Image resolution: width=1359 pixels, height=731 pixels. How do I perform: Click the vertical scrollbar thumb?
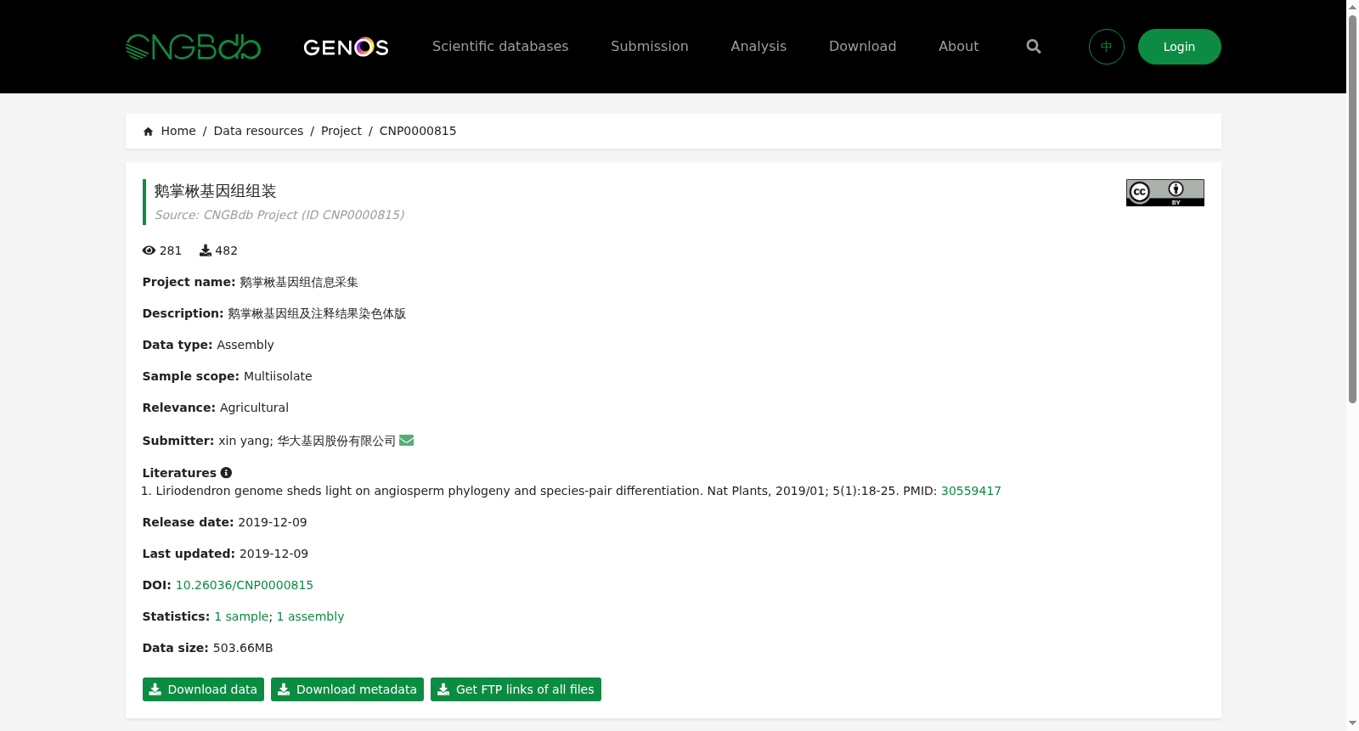coord(1352,209)
